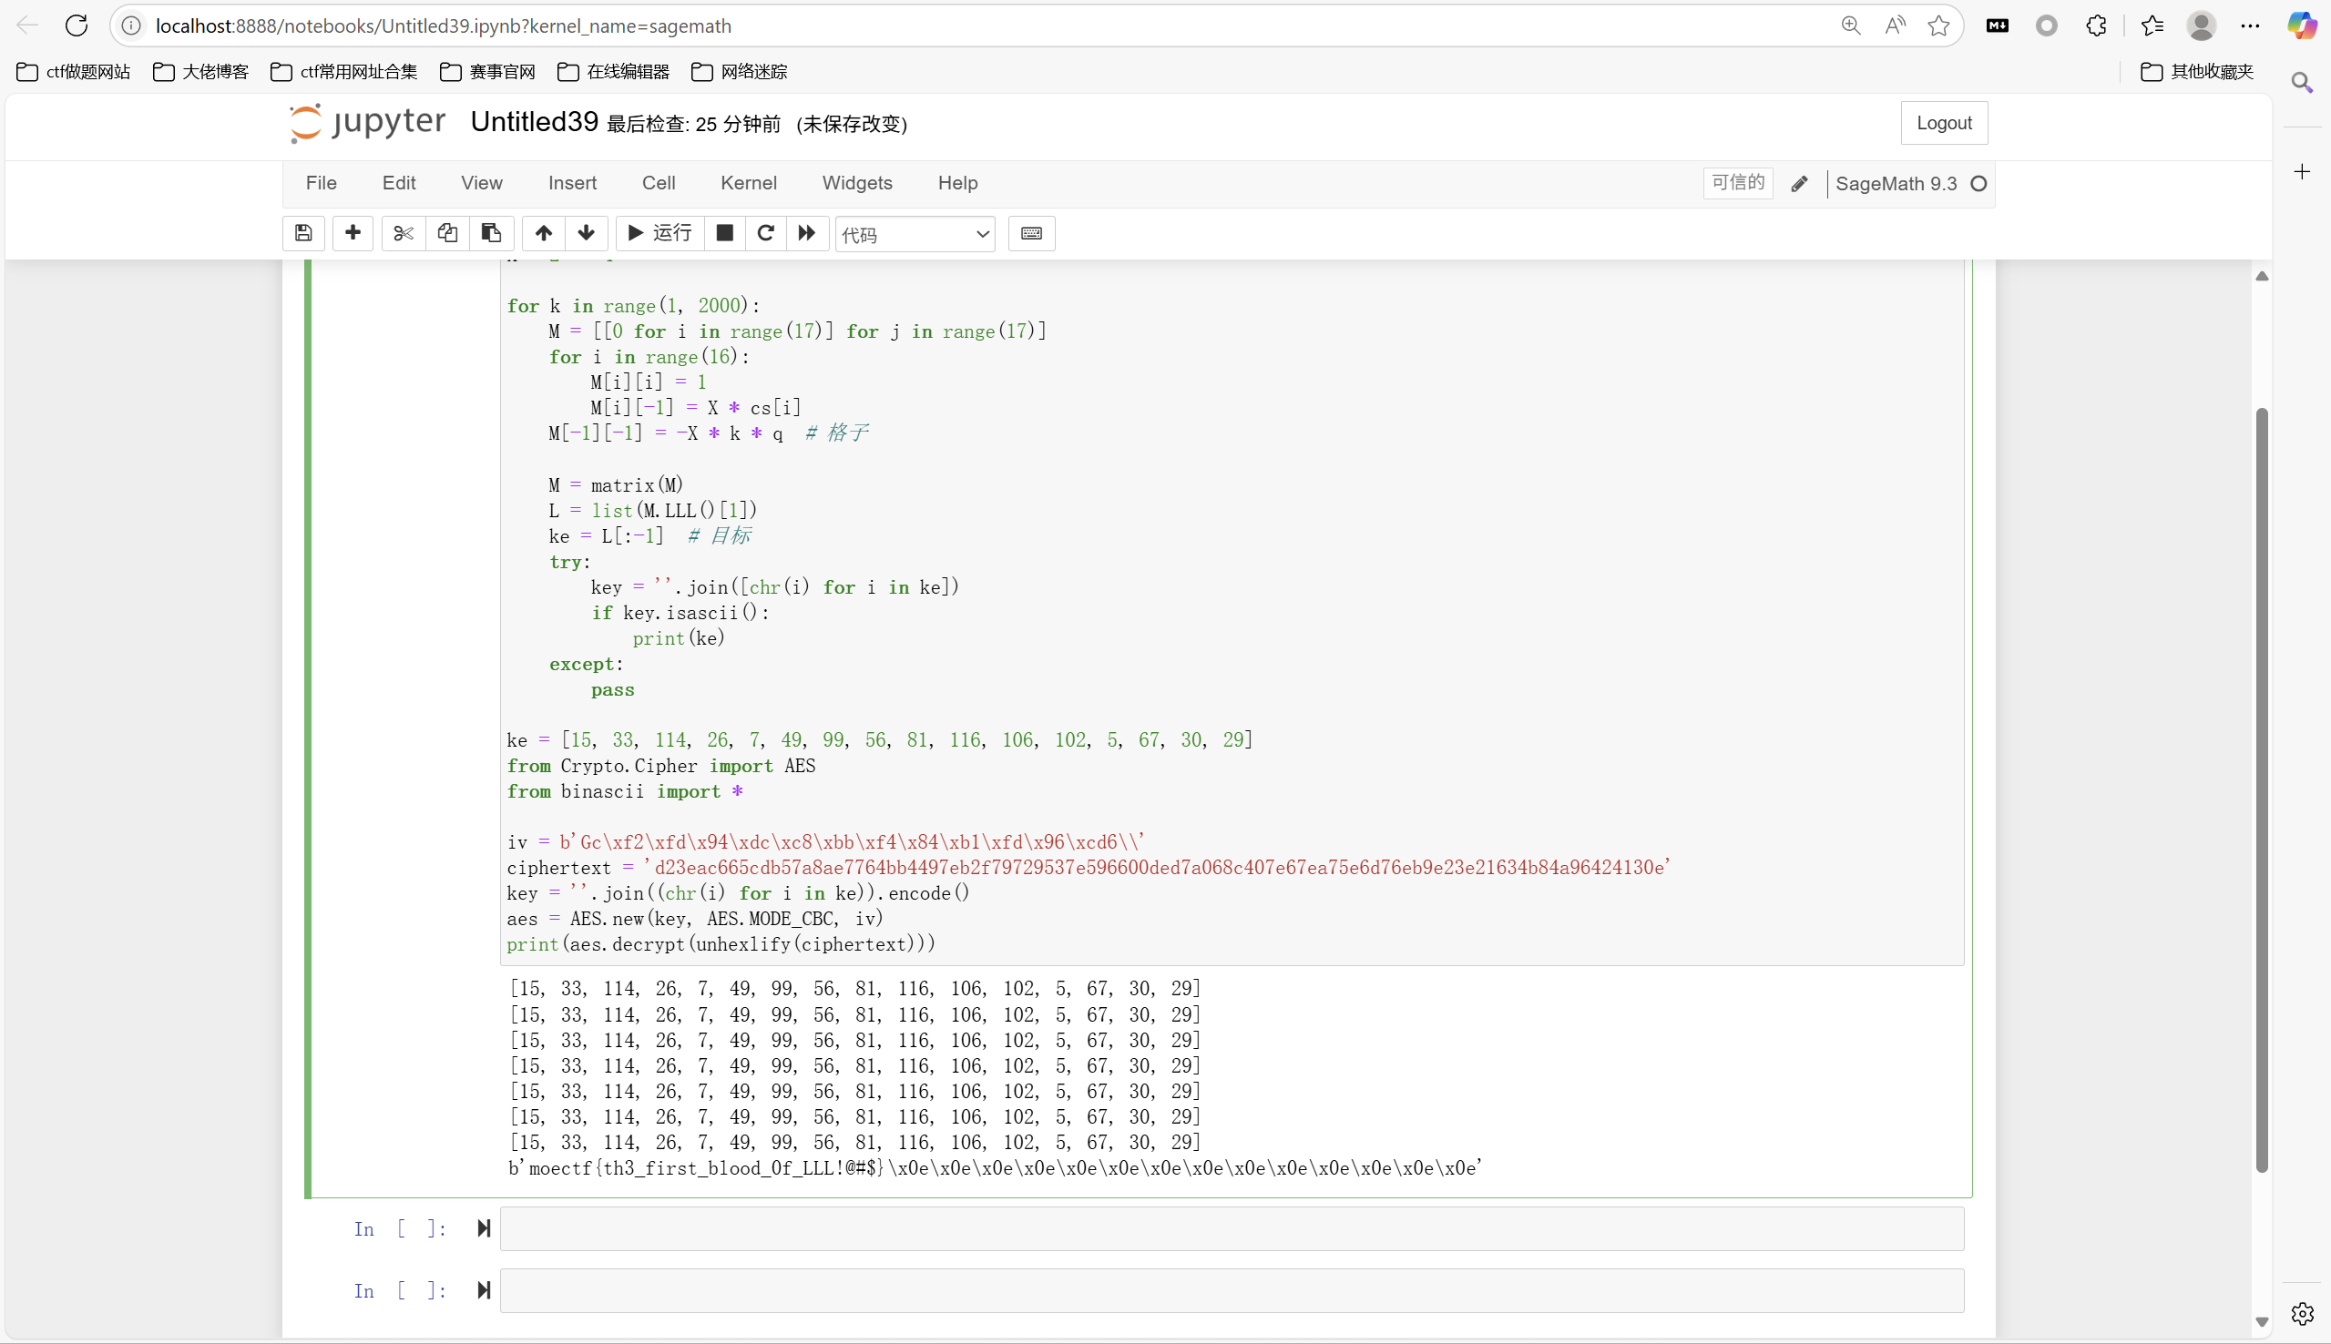Open the 赛事官网 bookmark folder

coord(488,72)
